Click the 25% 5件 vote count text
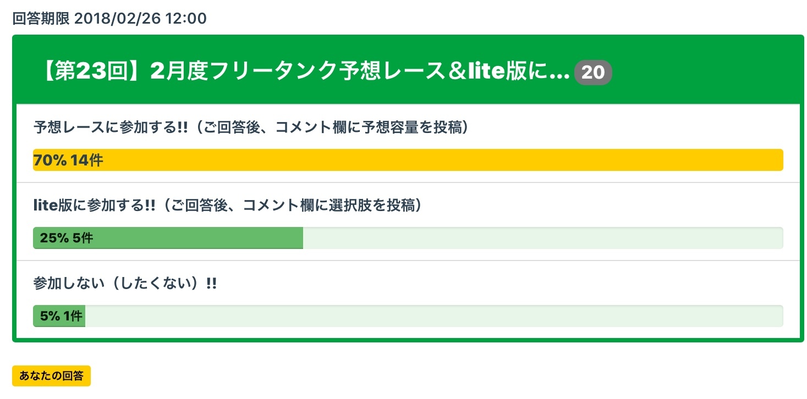The height and width of the screenshot is (399, 807). point(67,239)
